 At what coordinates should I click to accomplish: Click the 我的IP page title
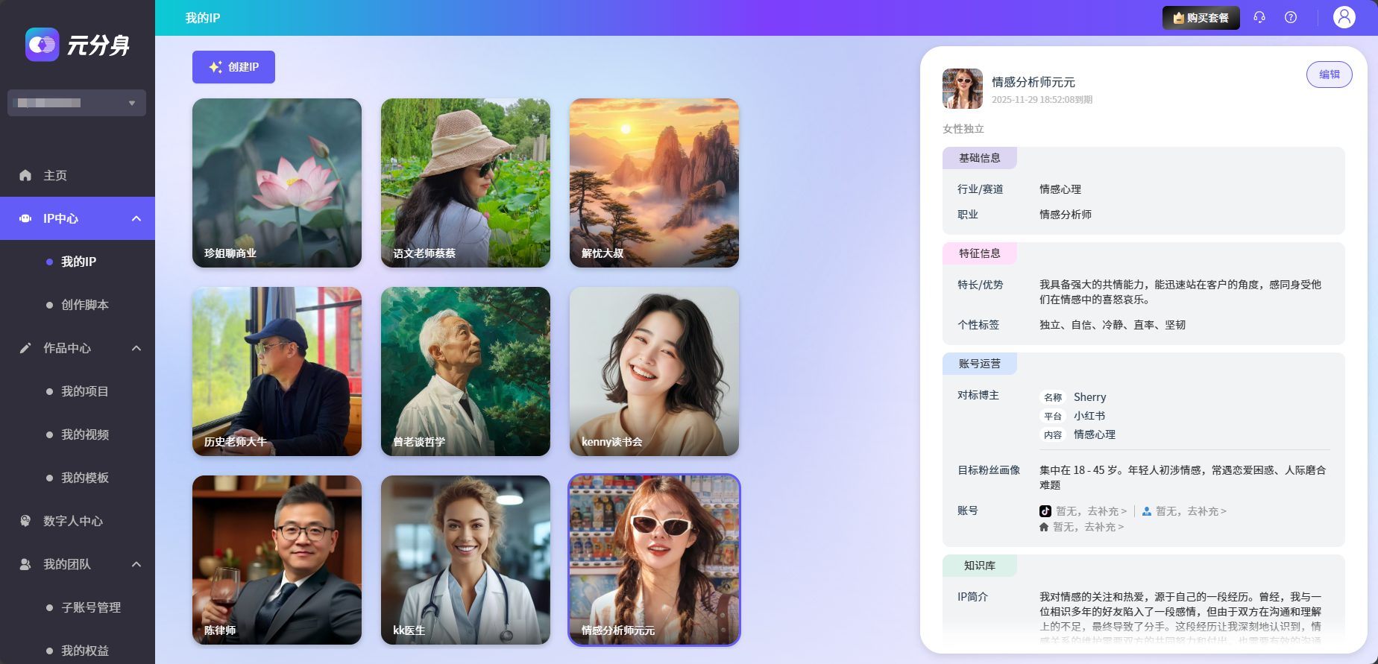point(203,18)
